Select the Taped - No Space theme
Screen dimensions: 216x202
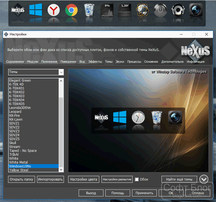(34, 151)
